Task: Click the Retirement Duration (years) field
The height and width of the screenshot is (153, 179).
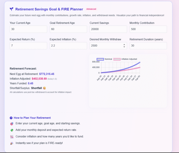Action: pos(148,46)
